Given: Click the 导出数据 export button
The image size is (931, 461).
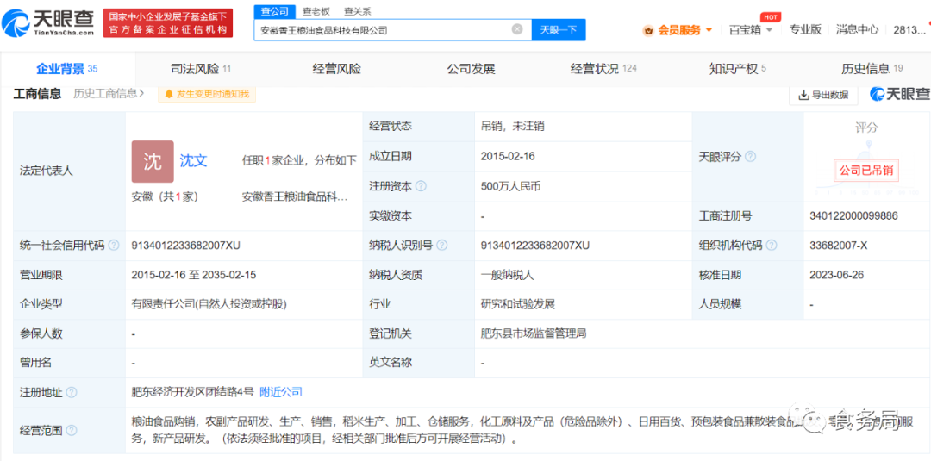Looking at the screenshot, I should tap(823, 95).
